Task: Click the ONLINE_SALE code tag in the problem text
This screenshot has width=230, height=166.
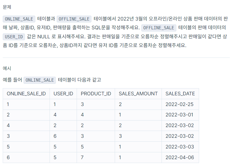Action: 19,19
